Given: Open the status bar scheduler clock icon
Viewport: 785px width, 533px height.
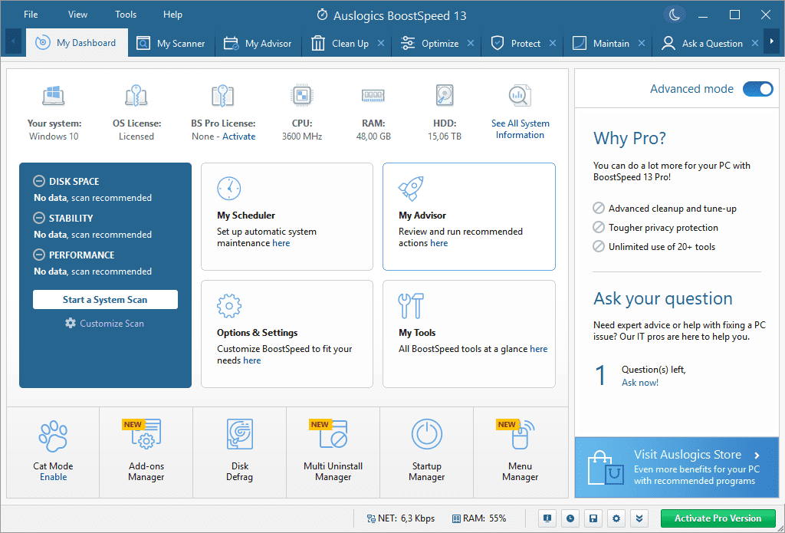Looking at the screenshot, I should click(570, 518).
